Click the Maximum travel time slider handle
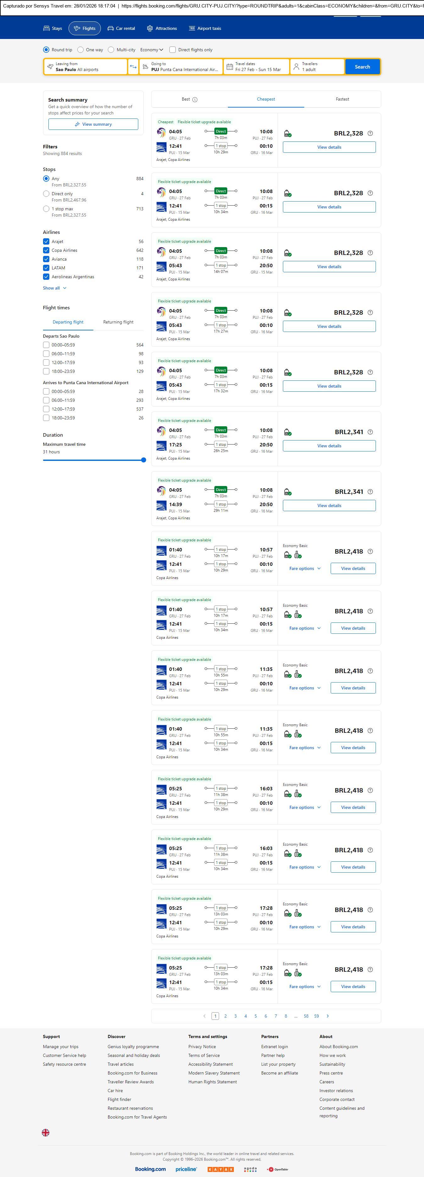This screenshot has height=1177, width=424. click(x=143, y=460)
